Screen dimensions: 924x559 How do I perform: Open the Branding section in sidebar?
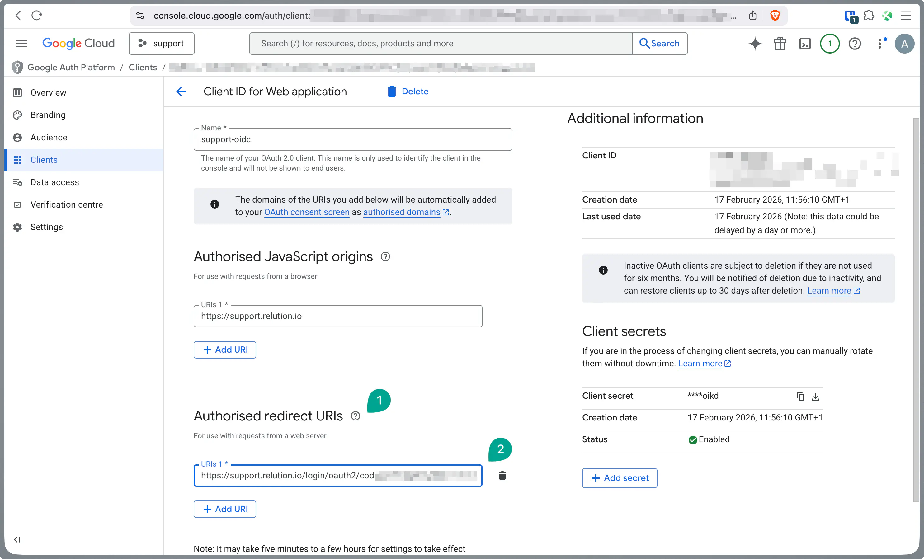[x=48, y=115]
